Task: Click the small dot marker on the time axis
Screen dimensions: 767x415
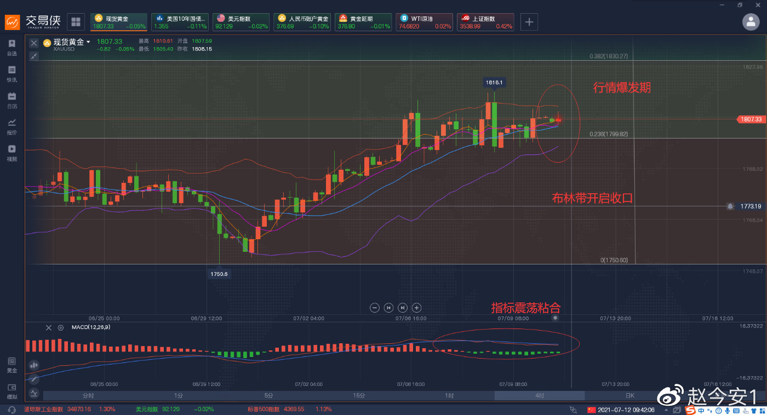Action: pos(556,318)
